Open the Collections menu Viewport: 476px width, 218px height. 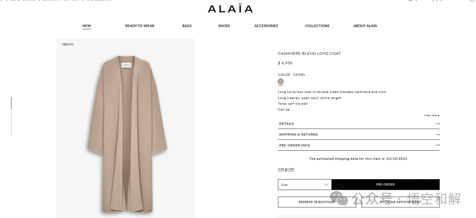pos(317,26)
